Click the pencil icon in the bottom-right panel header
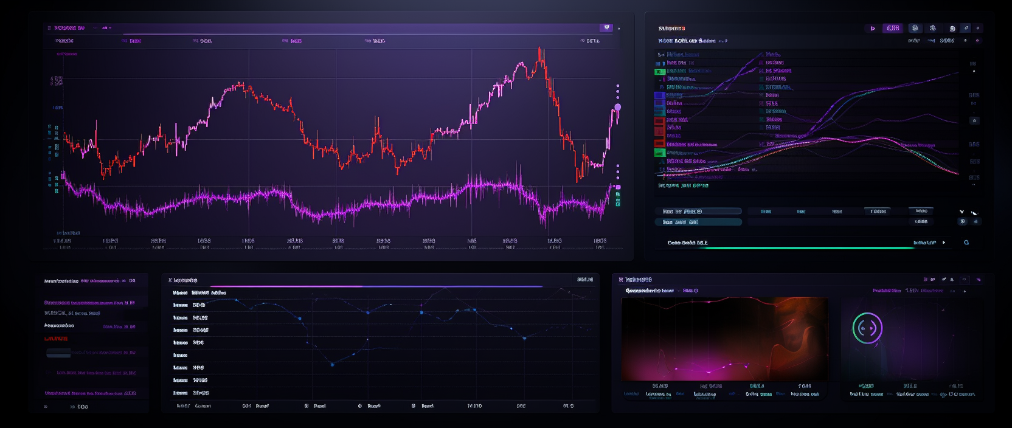The width and height of the screenshot is (1012, 428). 944,280
